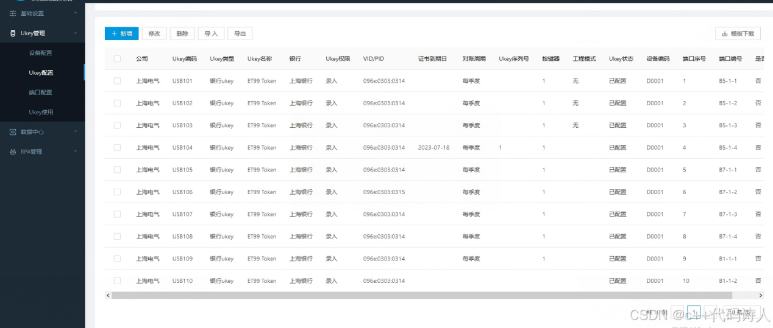This screenshot has height=328, width=773.
Task: Expand the 数据中心 menu chevron
Action: [75, 132]
